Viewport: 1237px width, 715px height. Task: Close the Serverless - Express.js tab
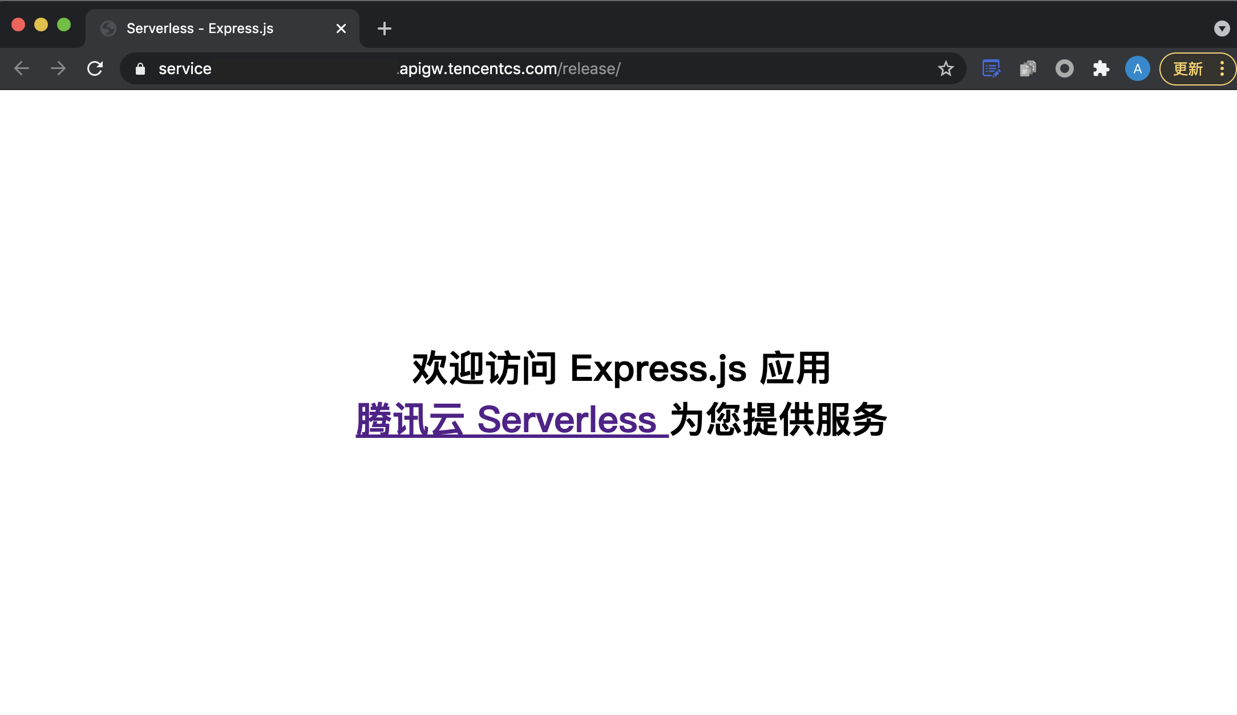[x=341, y=29]
